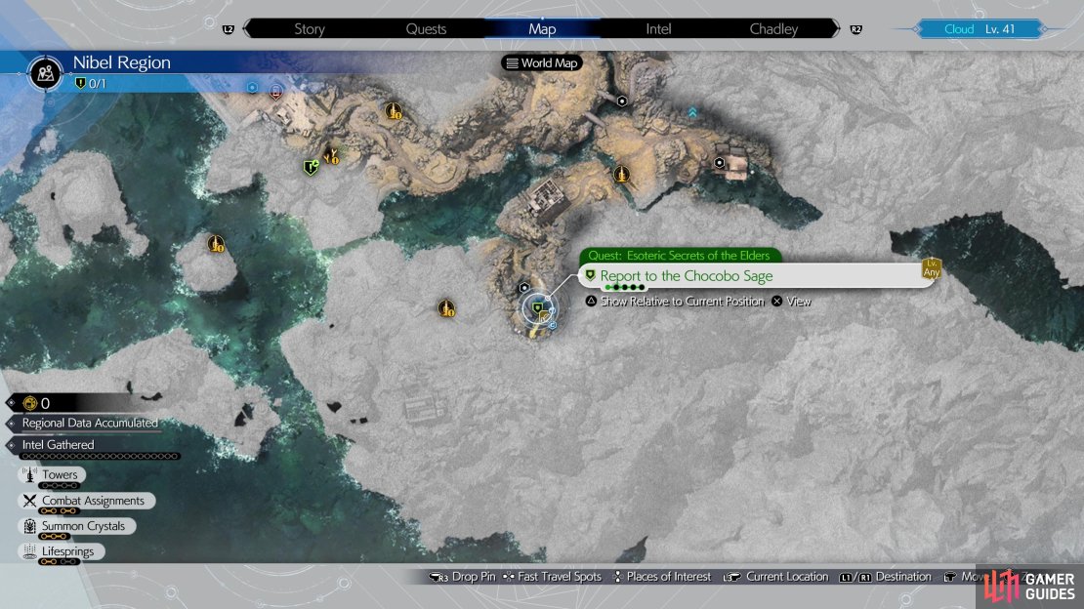Click the green shield icon in the objective callout
This screenshot has width=1084, height=609.
[590, 275]
